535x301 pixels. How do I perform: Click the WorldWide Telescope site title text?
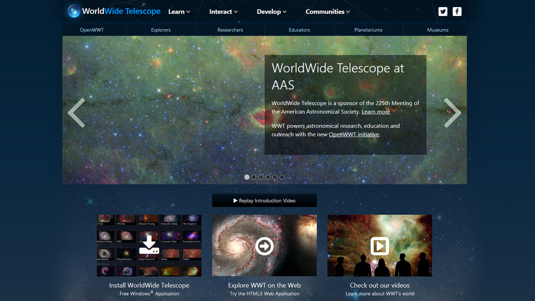coord(121,12)
